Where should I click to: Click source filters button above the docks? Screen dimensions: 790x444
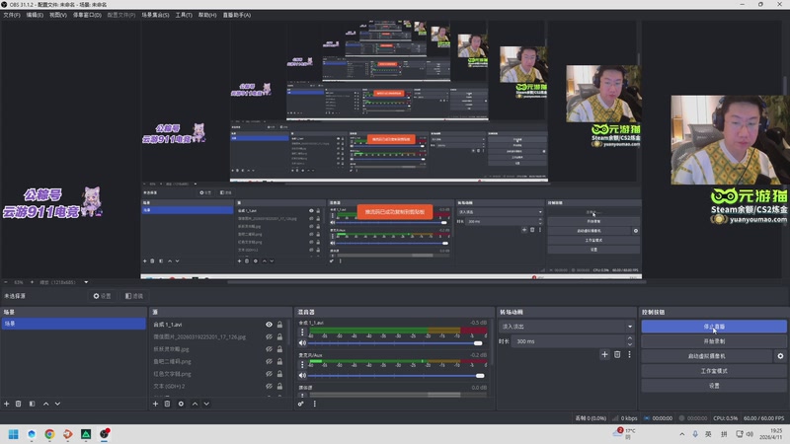click(134, 296)
